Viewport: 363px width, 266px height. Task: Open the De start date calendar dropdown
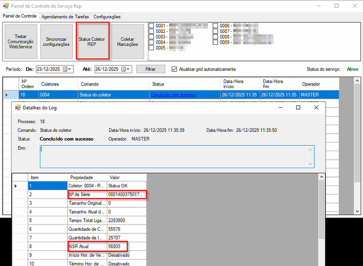pos(67,69)
